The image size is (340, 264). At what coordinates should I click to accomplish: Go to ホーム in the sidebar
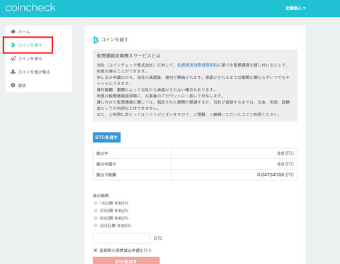(24, 32)
